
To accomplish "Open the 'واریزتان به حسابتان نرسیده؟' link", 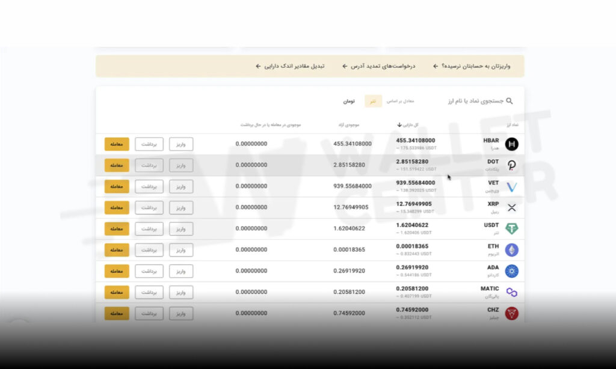I will pos(472,66).
